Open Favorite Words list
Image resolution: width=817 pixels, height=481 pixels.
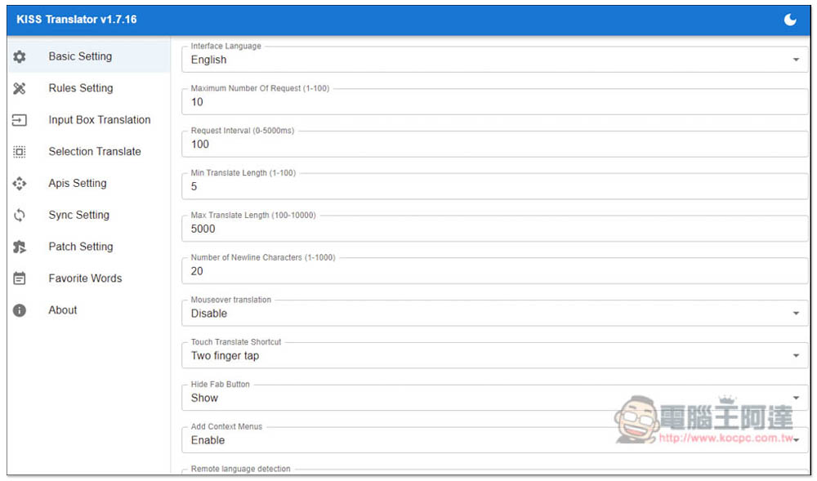tap(89, 278)
